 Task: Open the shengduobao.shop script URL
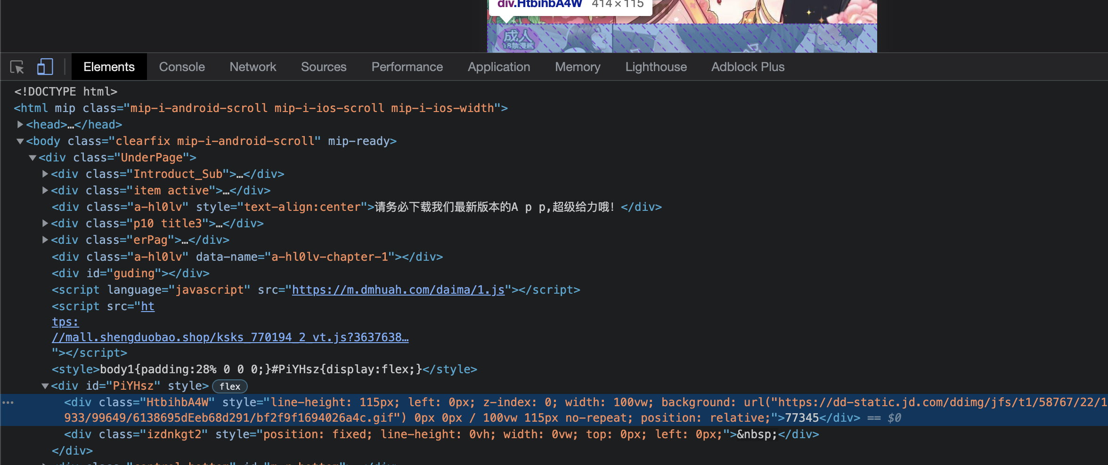coord(230,337)
